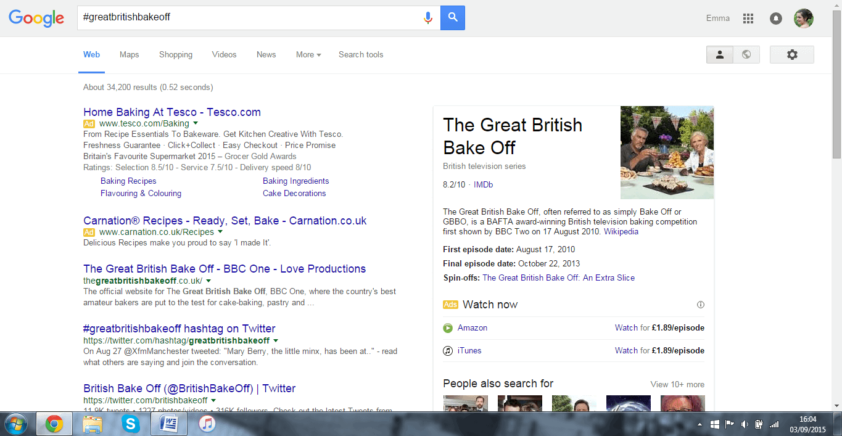Open thegreatbritishbakeoff.co.uk result dropdown arrow
This screenshot has height=436, width=842.
click(208, 281)
